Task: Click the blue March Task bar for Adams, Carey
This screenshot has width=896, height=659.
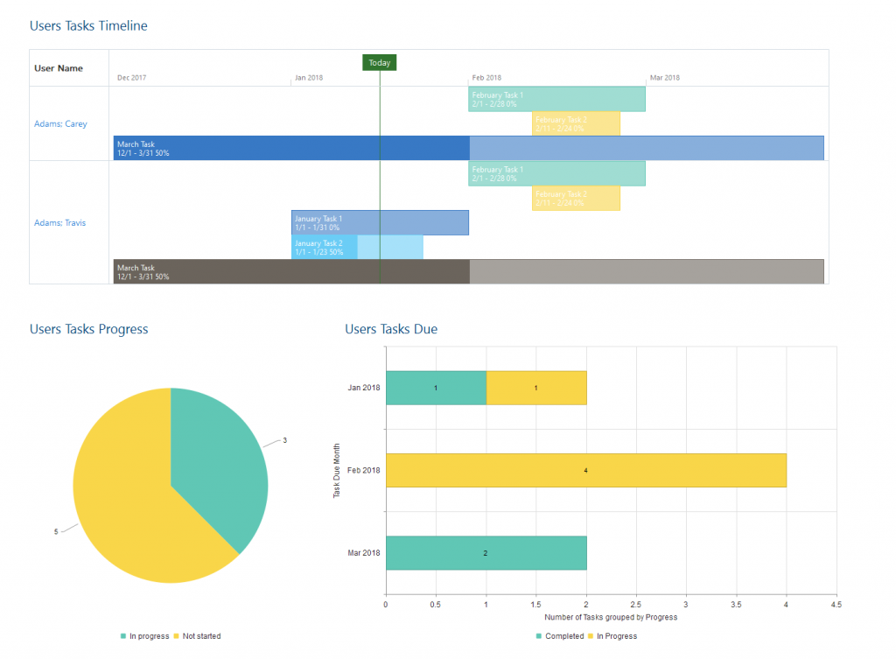Action: 262,147
